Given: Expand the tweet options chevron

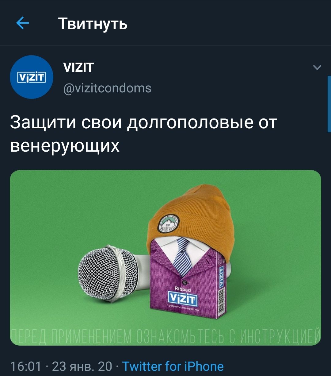Looking at the screenshot, I should click(317, 67).
